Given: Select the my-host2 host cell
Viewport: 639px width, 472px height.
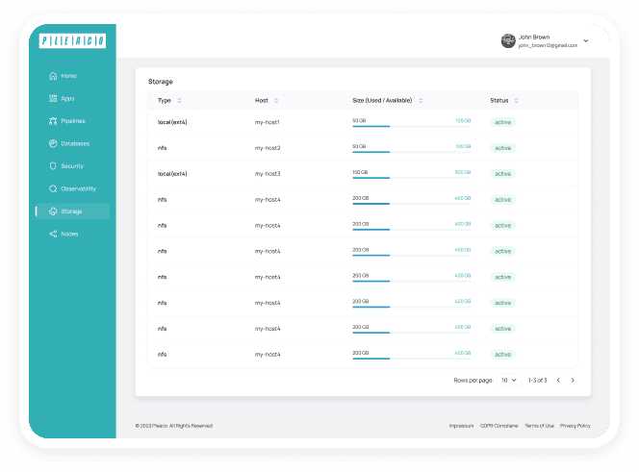Looking at the screenshot, I should point(268,148).
